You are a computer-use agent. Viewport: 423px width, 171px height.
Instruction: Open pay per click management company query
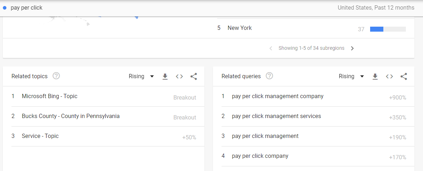click(314, 96)
